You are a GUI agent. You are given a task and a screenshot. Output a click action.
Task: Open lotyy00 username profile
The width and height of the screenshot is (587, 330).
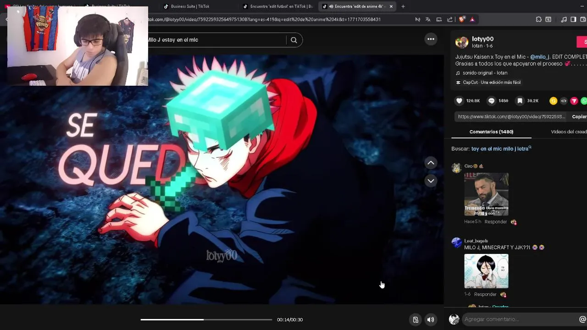click(x=483, y=39)
